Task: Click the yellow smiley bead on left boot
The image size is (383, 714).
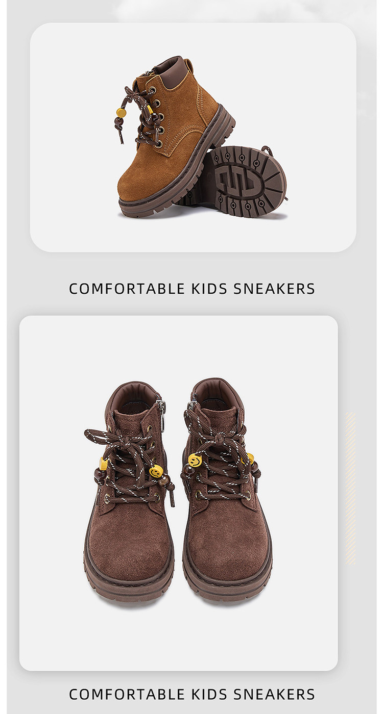Action: click(x=156, y=471)
